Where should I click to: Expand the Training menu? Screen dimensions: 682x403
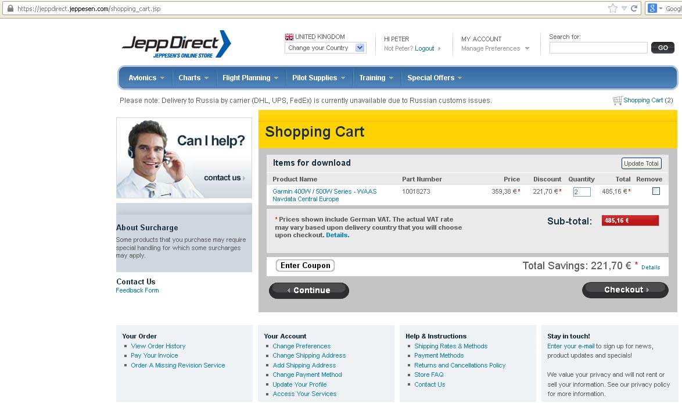tap(376, 78)
